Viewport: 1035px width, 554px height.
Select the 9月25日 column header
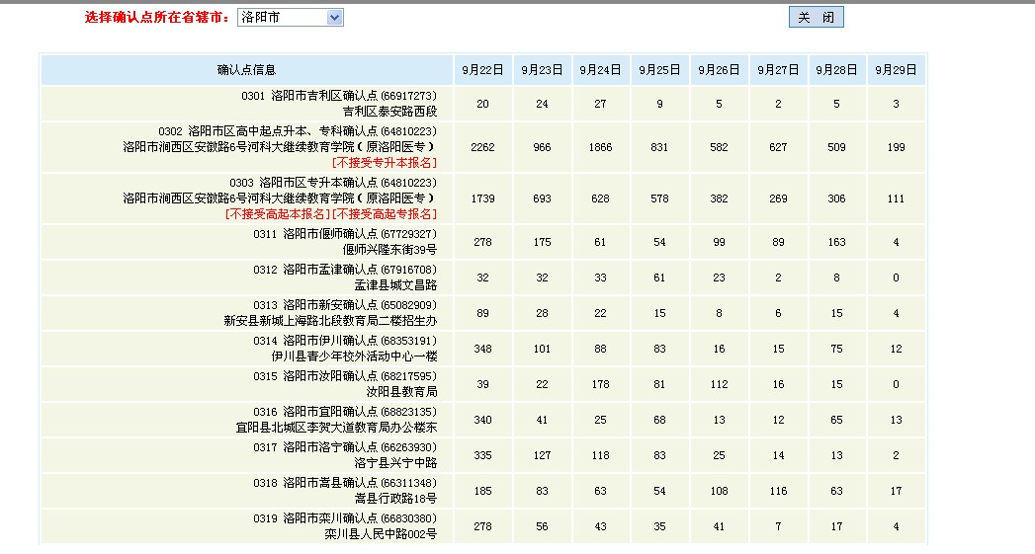tap(659, 70)
